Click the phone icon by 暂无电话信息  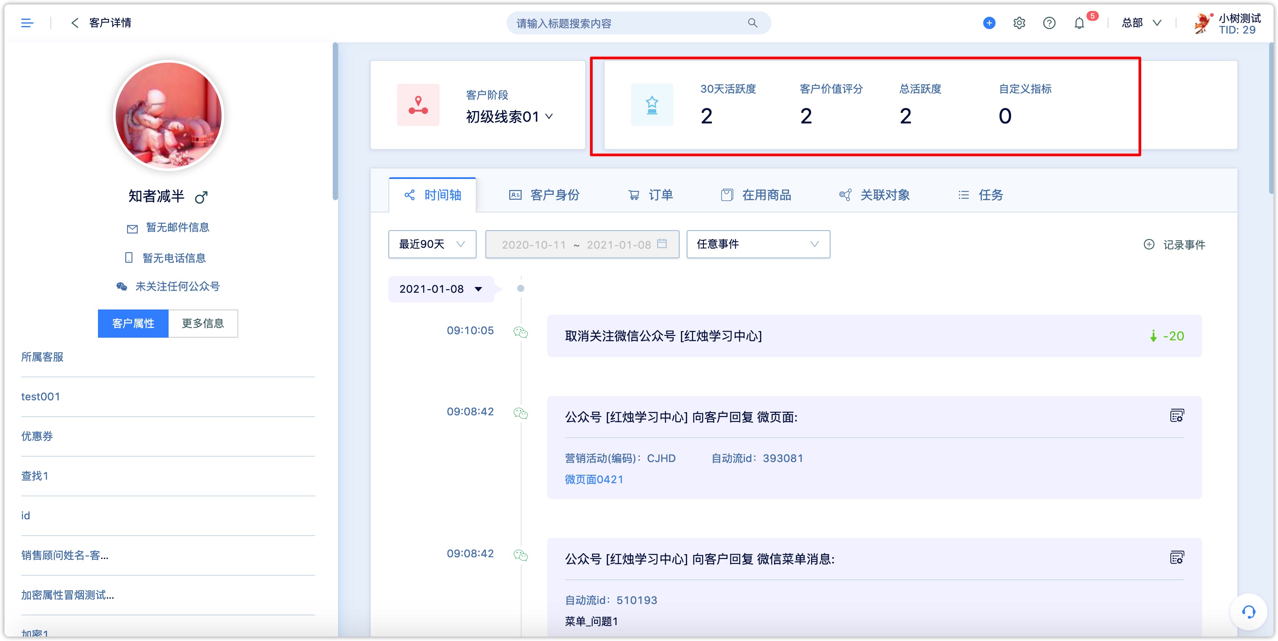128,257
